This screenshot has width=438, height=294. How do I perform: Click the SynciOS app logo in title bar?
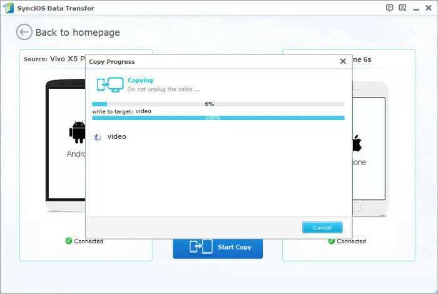[8, 8]
